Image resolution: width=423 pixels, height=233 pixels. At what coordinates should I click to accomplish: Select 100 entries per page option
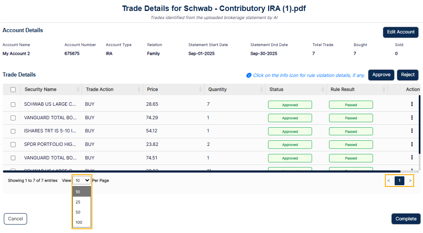tap(82, 222)
